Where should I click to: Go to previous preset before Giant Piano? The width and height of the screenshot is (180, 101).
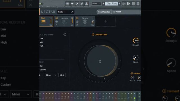click(103, 4)
